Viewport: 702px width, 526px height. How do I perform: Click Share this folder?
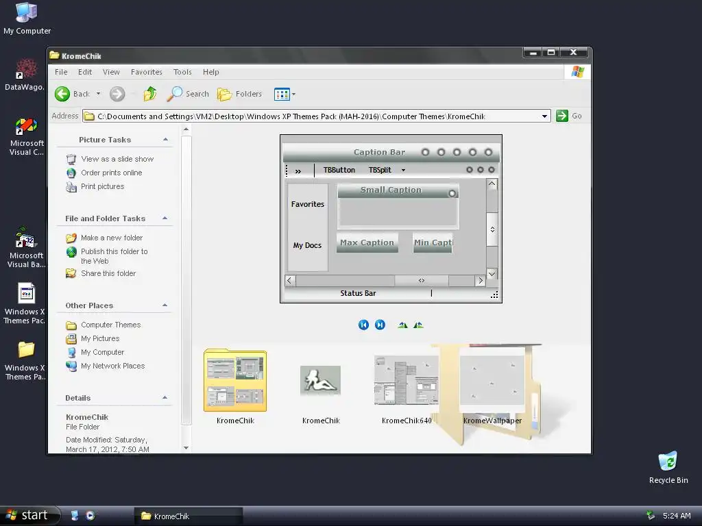coord(108,273)
